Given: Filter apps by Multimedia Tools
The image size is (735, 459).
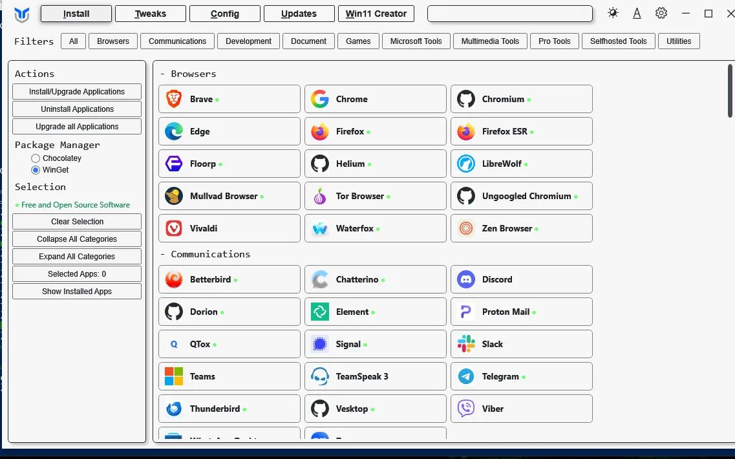Looking at the screenshot, I should [490, 41].
